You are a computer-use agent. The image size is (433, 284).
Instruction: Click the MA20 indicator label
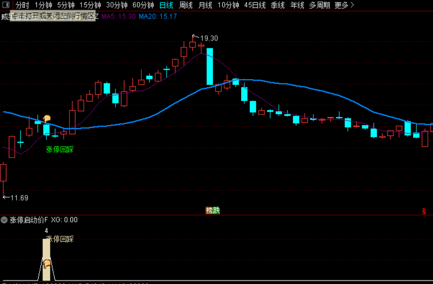click(158, 17)
